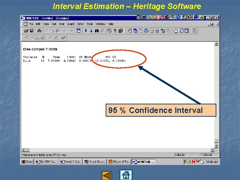Click the 'One-Sample T: Data' heading
240x180 pixels.
click(x=40, y=49)
